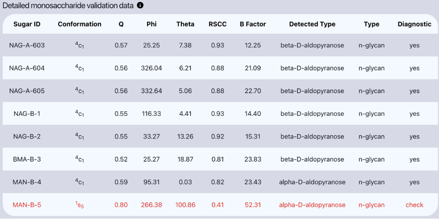Select the NAG-A-603 sugar row

27,45
